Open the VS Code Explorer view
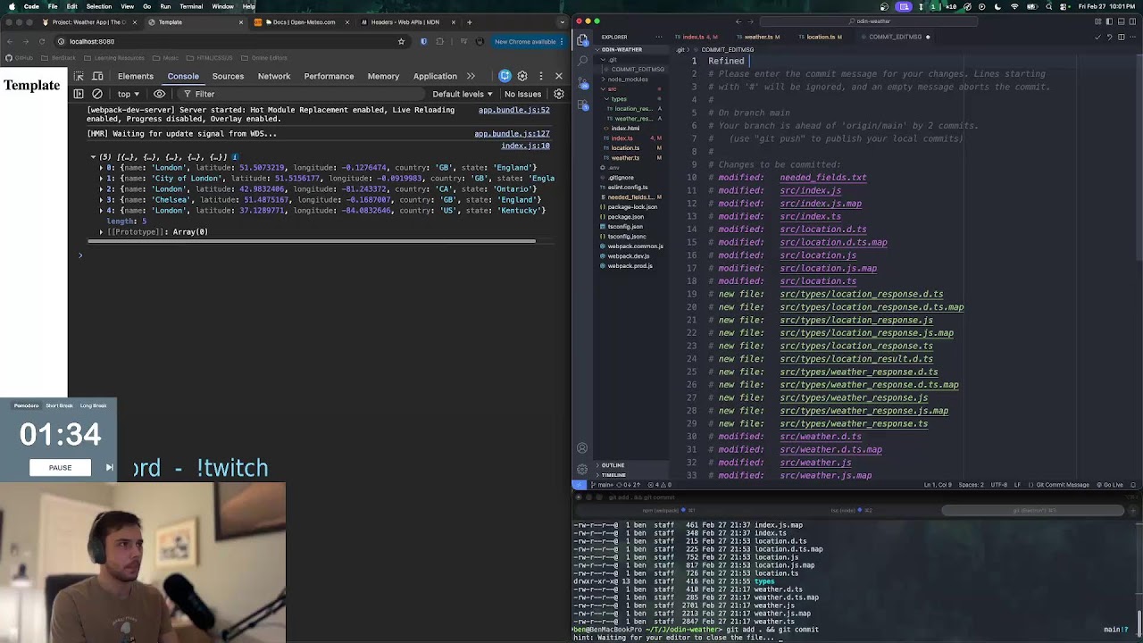The width and height of the screenshot is (1143, 643). point(583,40)
